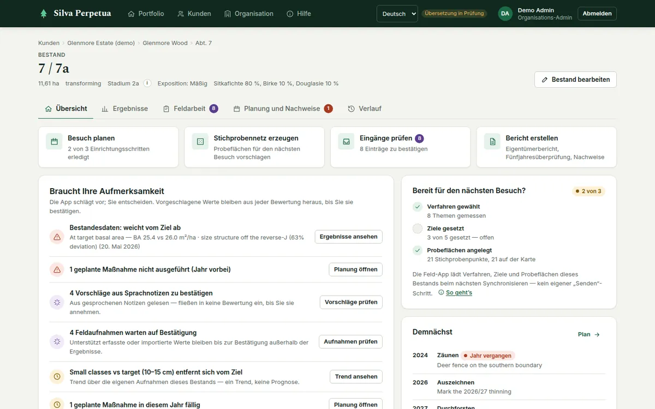The image size is (655, 409).
Task: Click the Vorschläge prüfen button
Action: (x=351, y=302)
